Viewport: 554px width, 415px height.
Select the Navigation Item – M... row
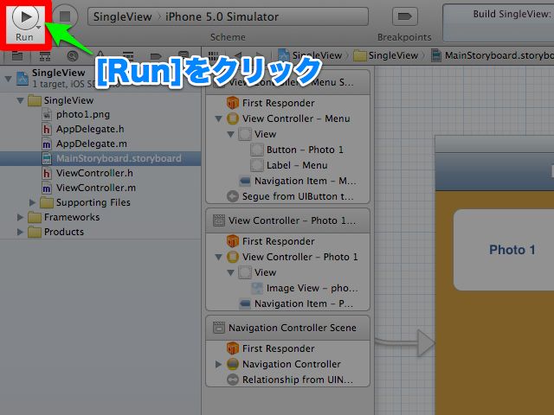tap(298, 181)
